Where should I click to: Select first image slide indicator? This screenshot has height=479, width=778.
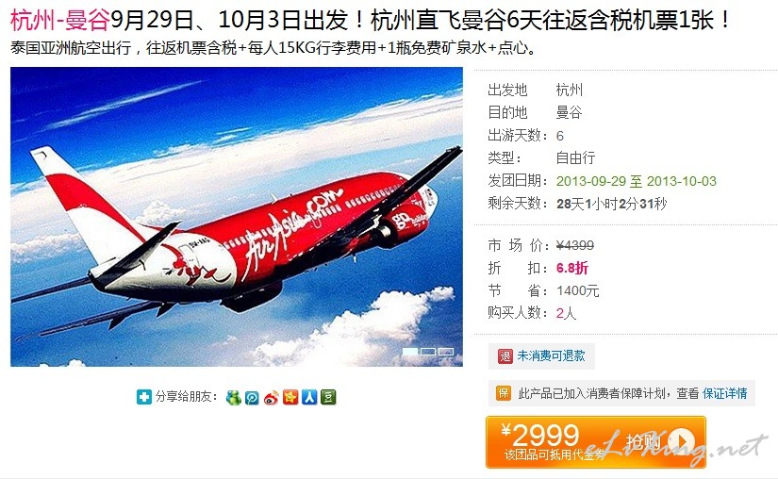(410, 352)
